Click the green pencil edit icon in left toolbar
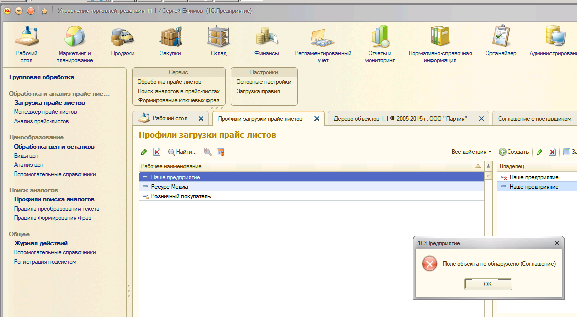The image size is (577, 317). click(x=144, y=152)
